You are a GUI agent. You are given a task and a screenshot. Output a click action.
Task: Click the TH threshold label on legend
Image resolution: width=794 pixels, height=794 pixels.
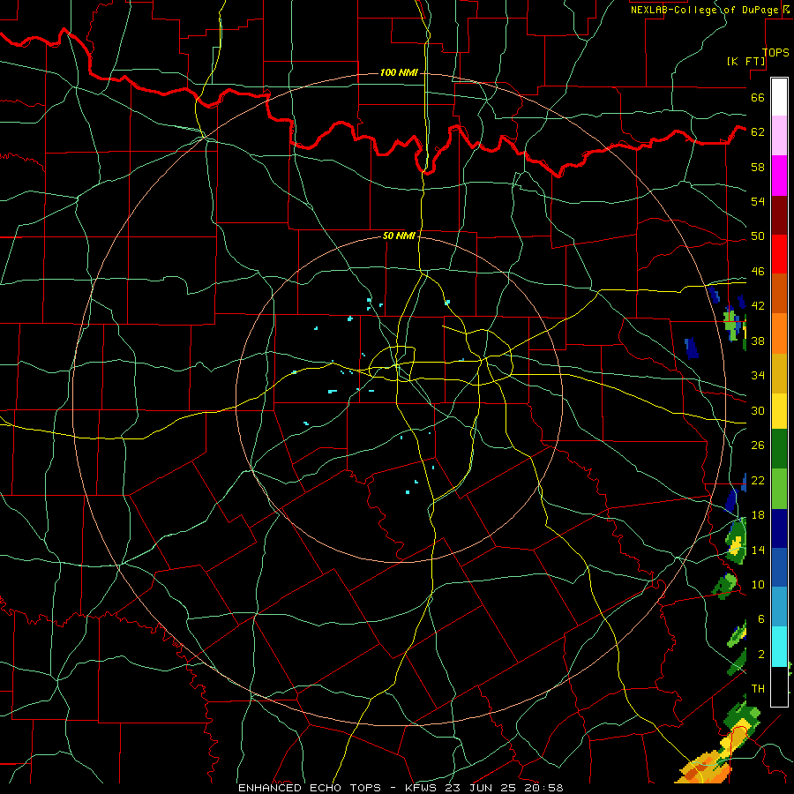pyautogui.click(x=758, y=689)
